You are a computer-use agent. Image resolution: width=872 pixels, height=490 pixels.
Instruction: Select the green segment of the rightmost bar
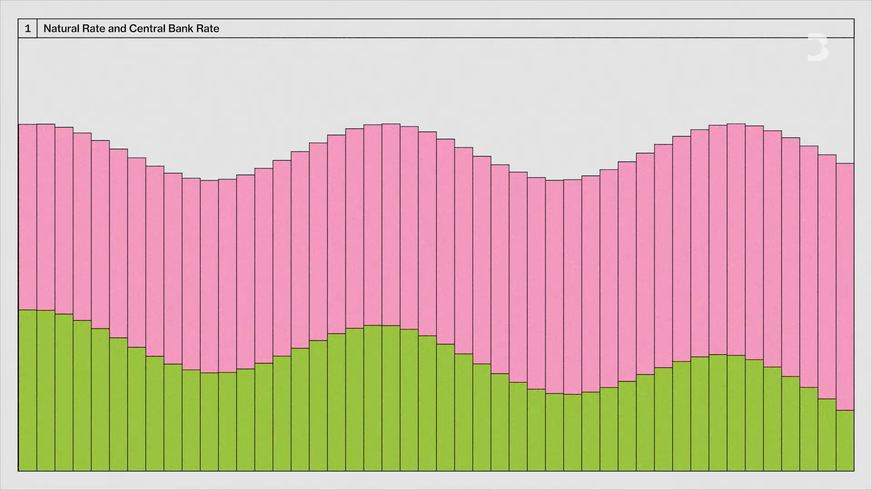tap(845, 440)
